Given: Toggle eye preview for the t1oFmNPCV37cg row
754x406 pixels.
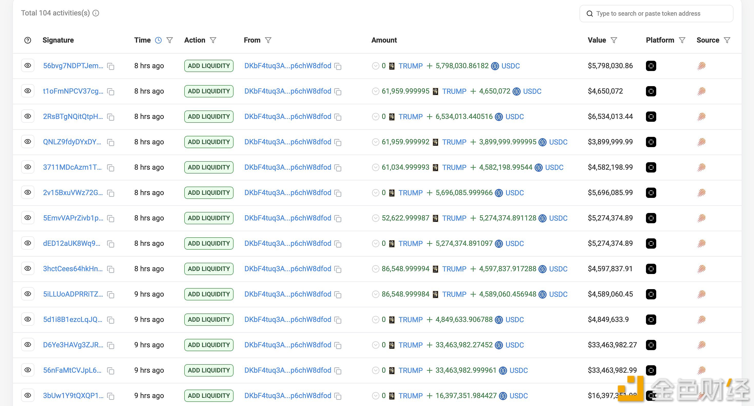Looking at the screenshot, I should click(x=28, y=91).
